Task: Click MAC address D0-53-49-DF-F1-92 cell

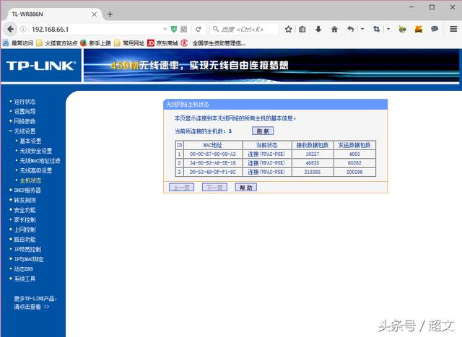Action: pyautogui.click(x=213, y=172)
